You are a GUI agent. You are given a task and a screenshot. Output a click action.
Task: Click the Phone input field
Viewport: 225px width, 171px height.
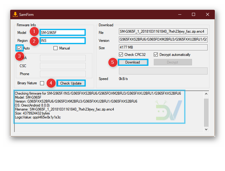tap(63, 74)
